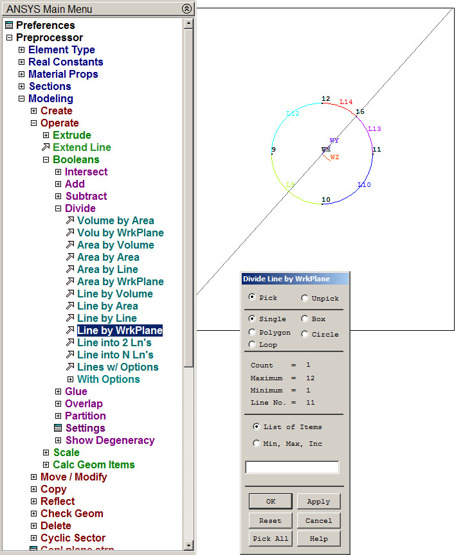This screenshot has height=555, width=463.
Task: Click the dialog icon beside Settings
Action: [x=58, y=428]
